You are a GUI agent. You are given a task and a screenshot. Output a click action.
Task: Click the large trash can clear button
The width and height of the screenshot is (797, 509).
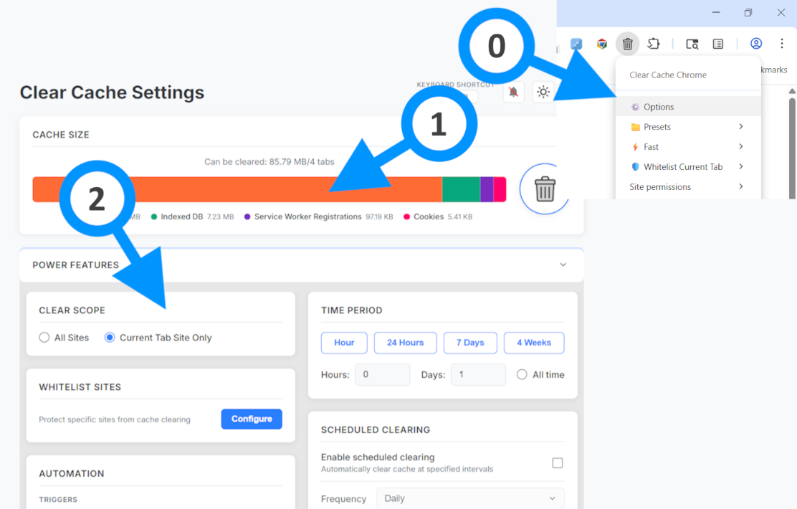pyautogui.click(x=545, y=189)
